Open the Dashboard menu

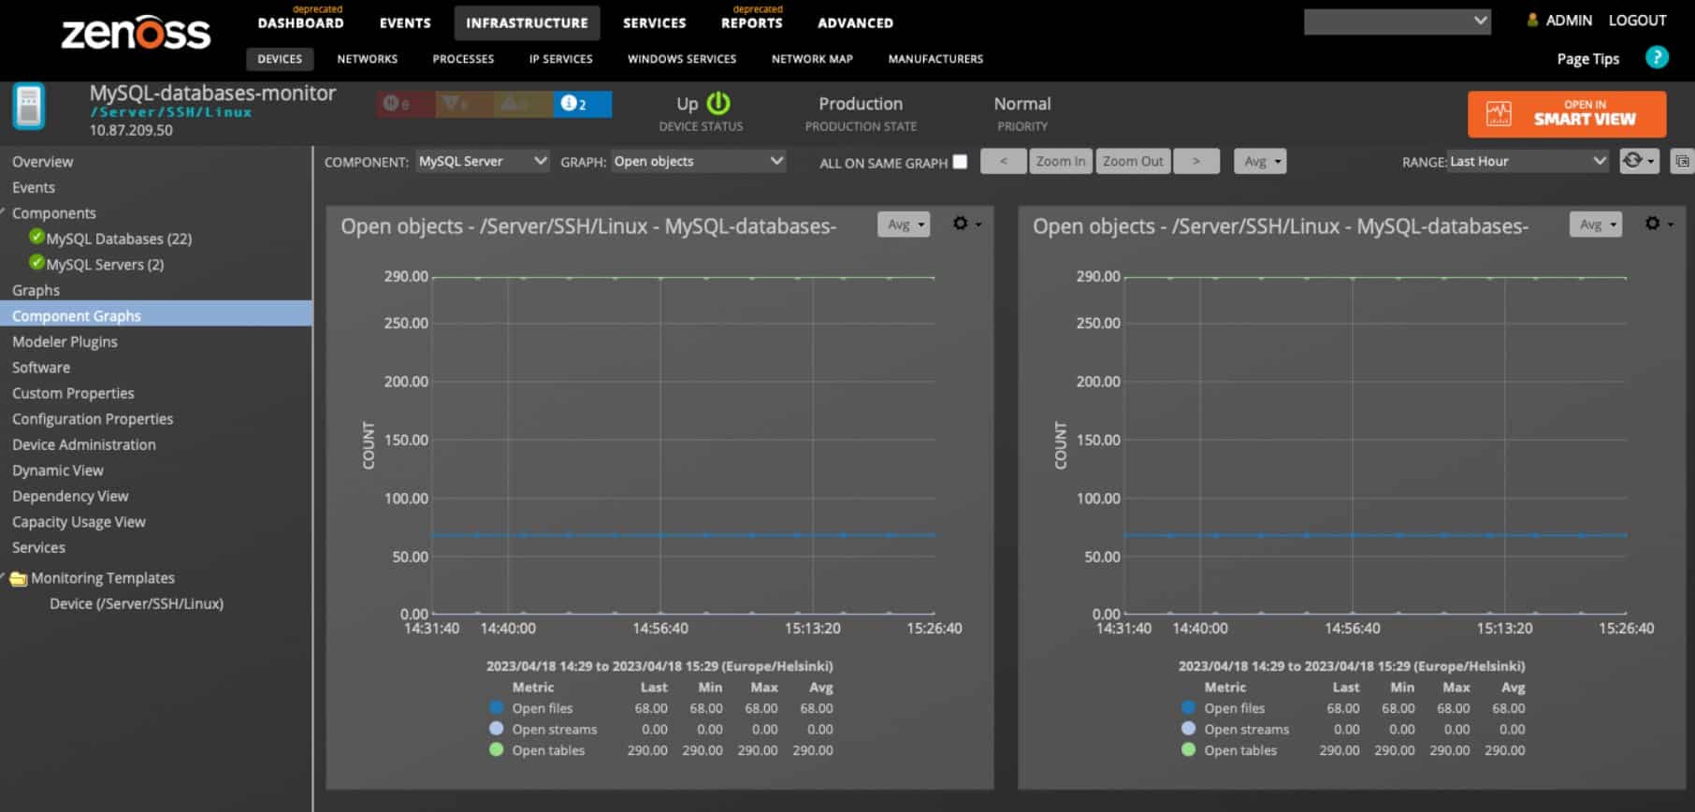point(300,22)
